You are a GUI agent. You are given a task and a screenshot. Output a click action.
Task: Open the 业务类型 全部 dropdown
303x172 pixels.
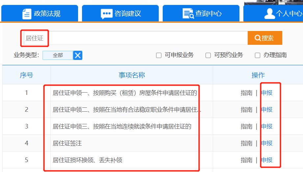[58, 55]
